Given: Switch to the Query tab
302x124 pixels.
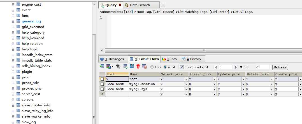Looking at the screenshot, I should pyautogui.click(x=111, y=5).
